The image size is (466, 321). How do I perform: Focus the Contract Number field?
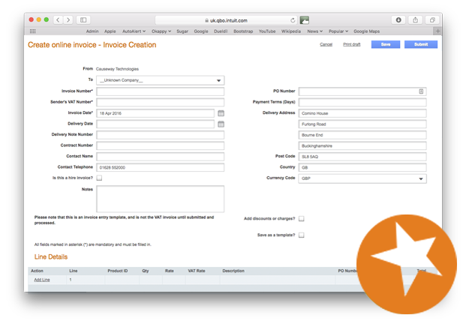click(x=160, y=145)
